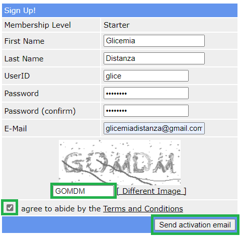Click into the Password (confirm) field
Screen dimensions: 241x237
[146, 111]
